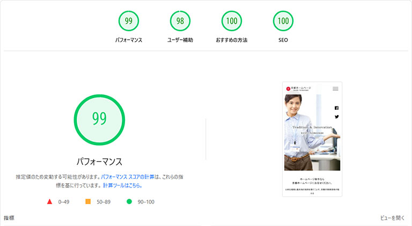Viewport: 412px width, 226px height.
Task: Open the 計算ツールはこちら link
Action: pos(122,185)
